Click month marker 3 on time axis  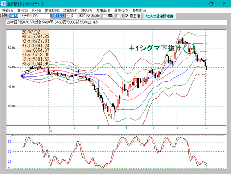98,128
